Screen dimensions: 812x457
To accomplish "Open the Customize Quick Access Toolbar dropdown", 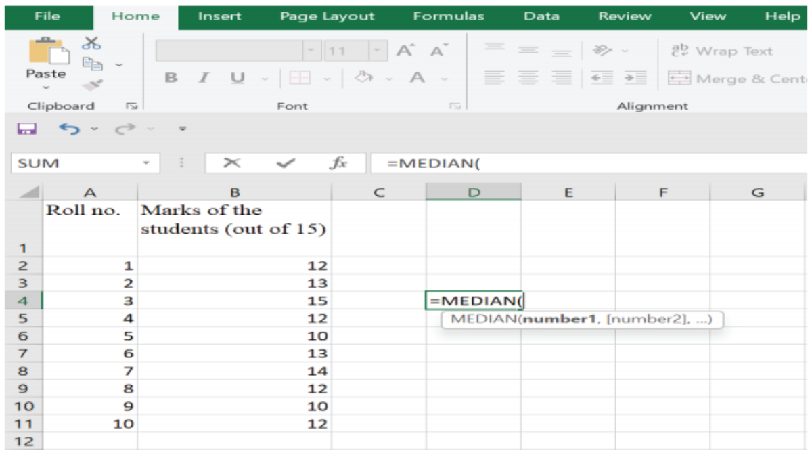I will 182,129.
